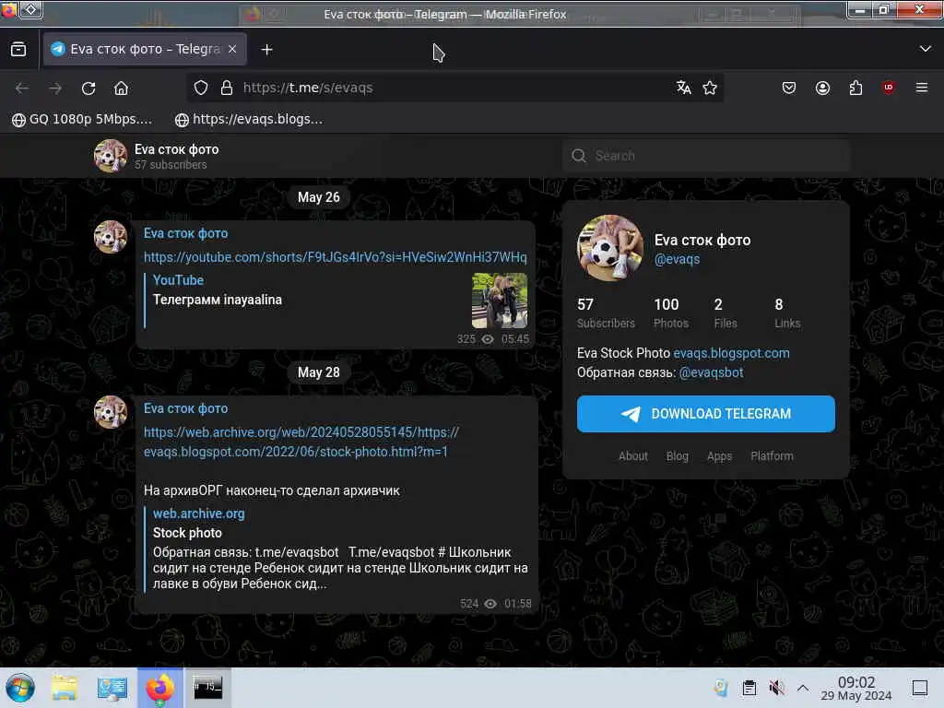Open the Blog footer link
944x708 pixels.
pos(678,456)
